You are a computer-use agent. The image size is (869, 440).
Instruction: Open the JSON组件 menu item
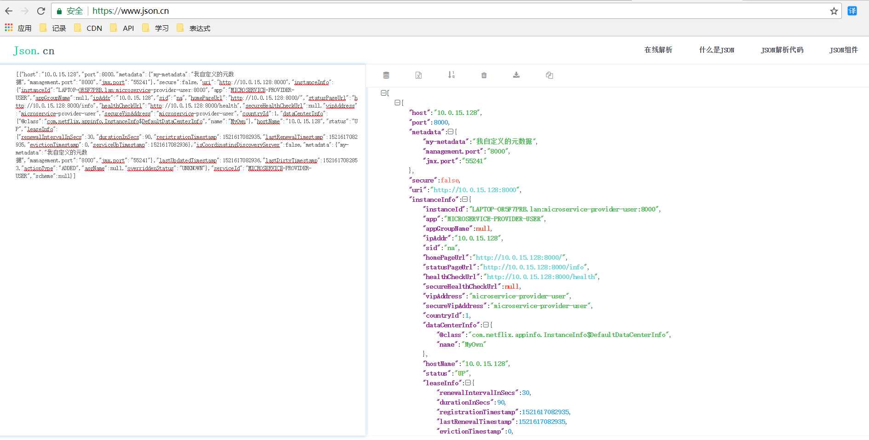[843, 50]
